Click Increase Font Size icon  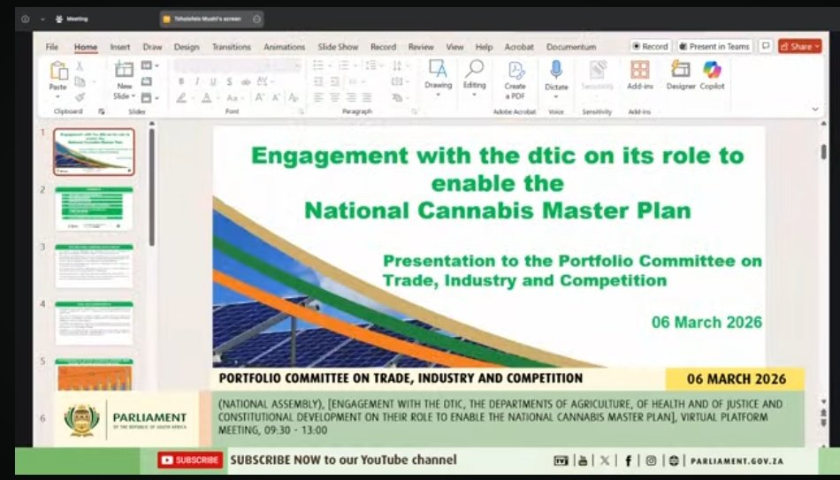[x=260, y=97]
